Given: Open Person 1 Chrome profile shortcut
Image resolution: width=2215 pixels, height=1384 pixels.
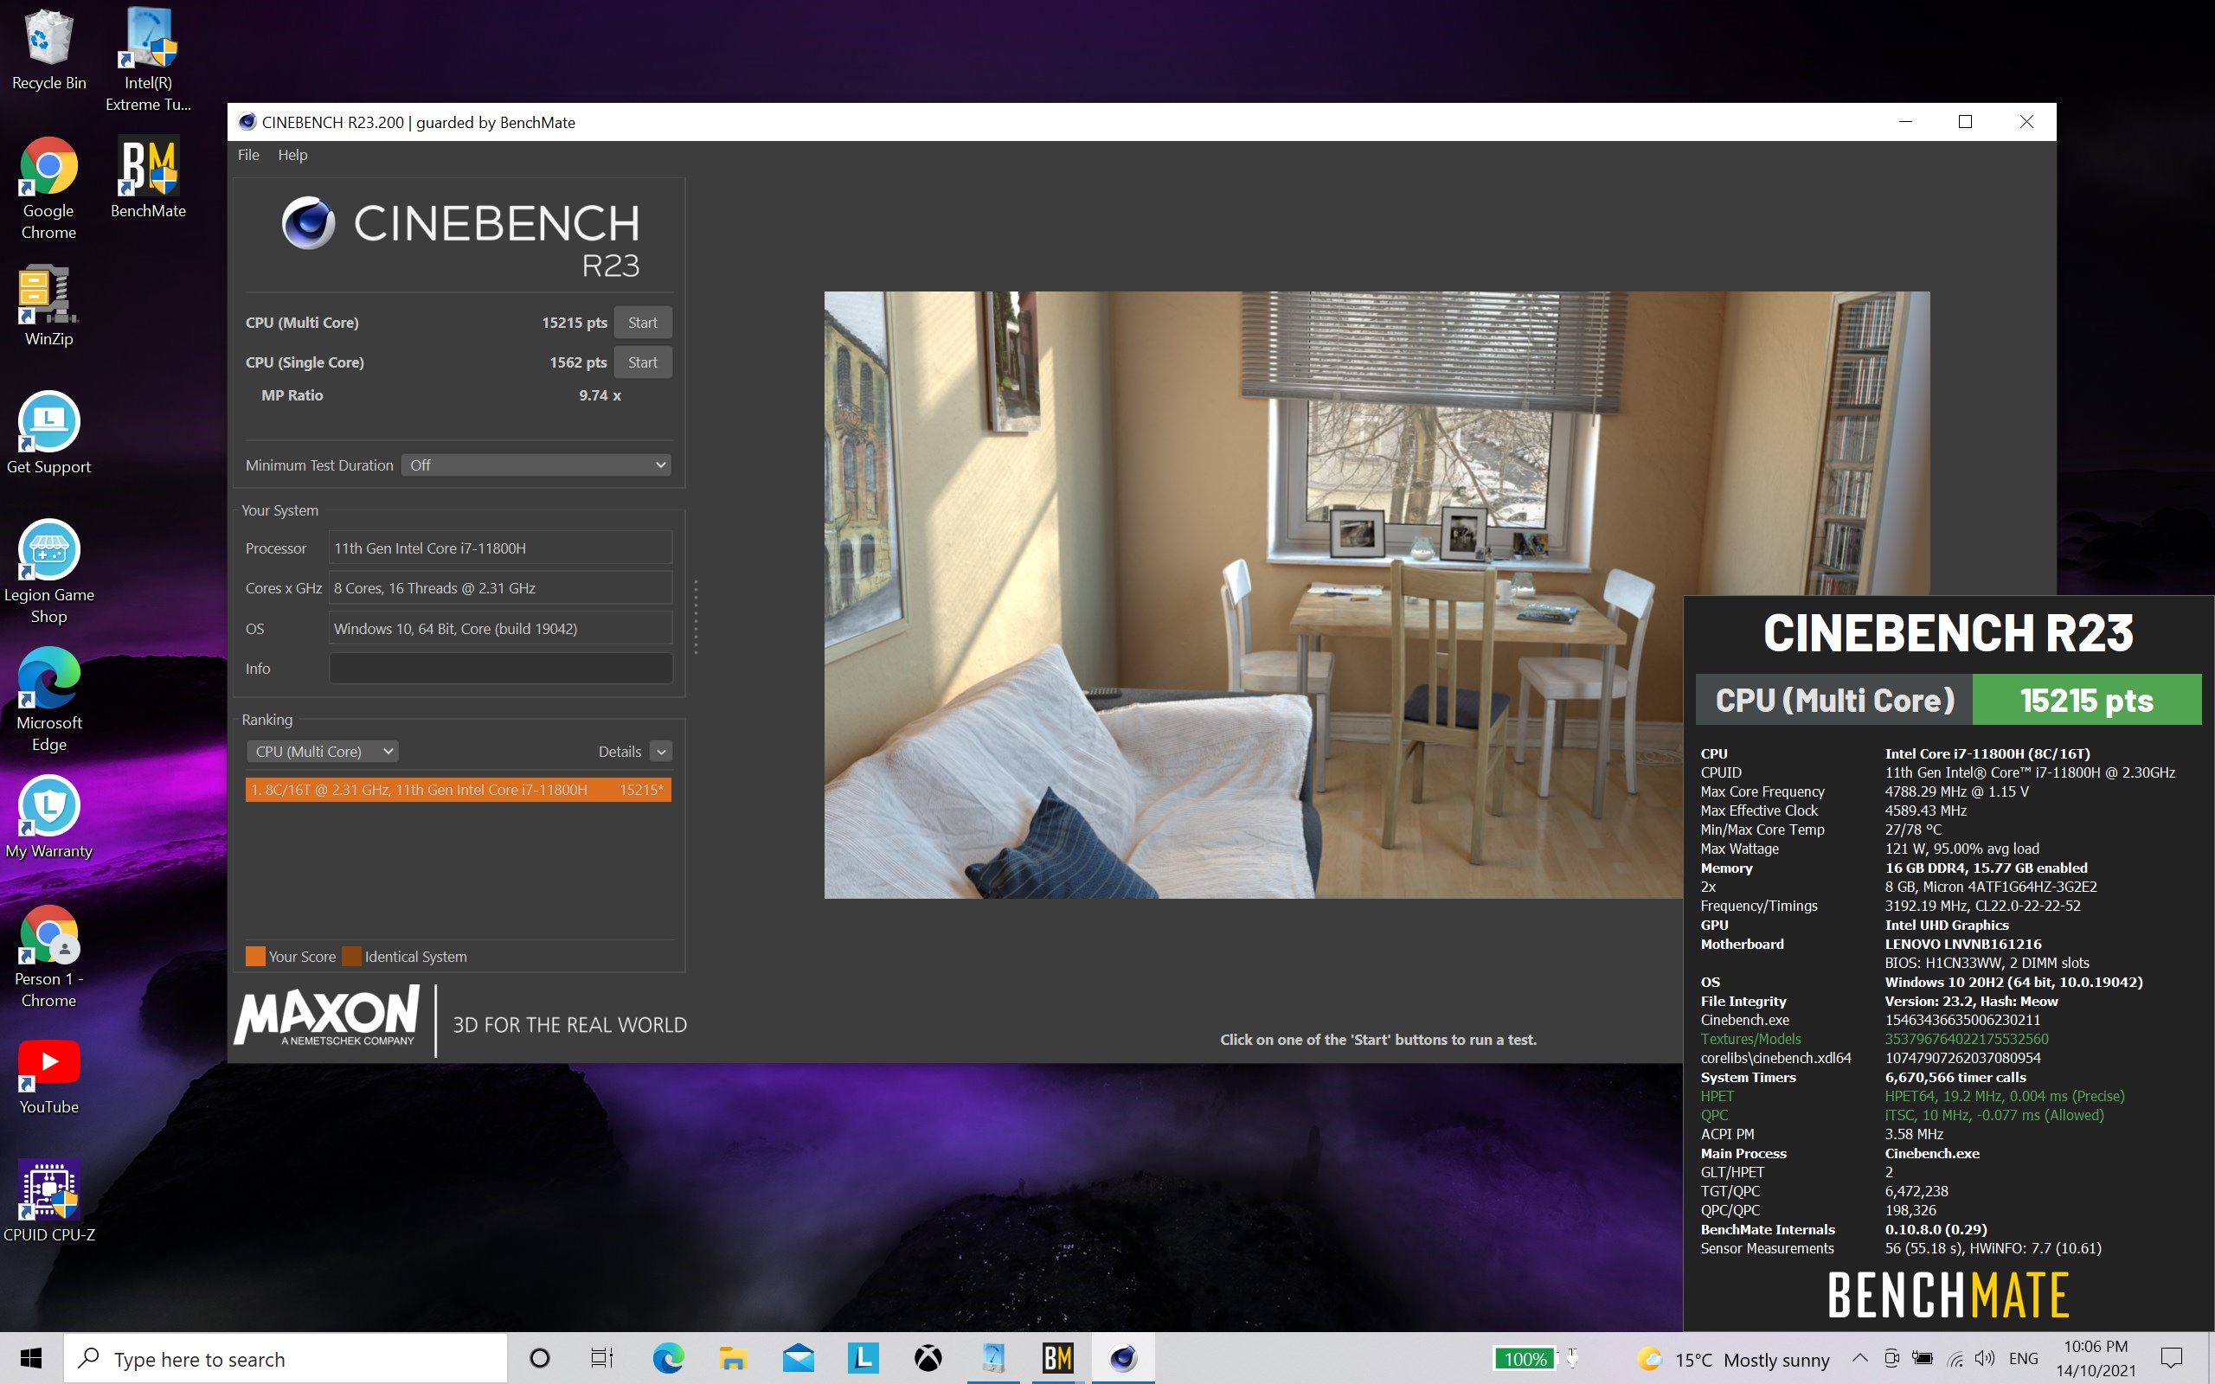Looking at the screenshot, I should point(48,957).
